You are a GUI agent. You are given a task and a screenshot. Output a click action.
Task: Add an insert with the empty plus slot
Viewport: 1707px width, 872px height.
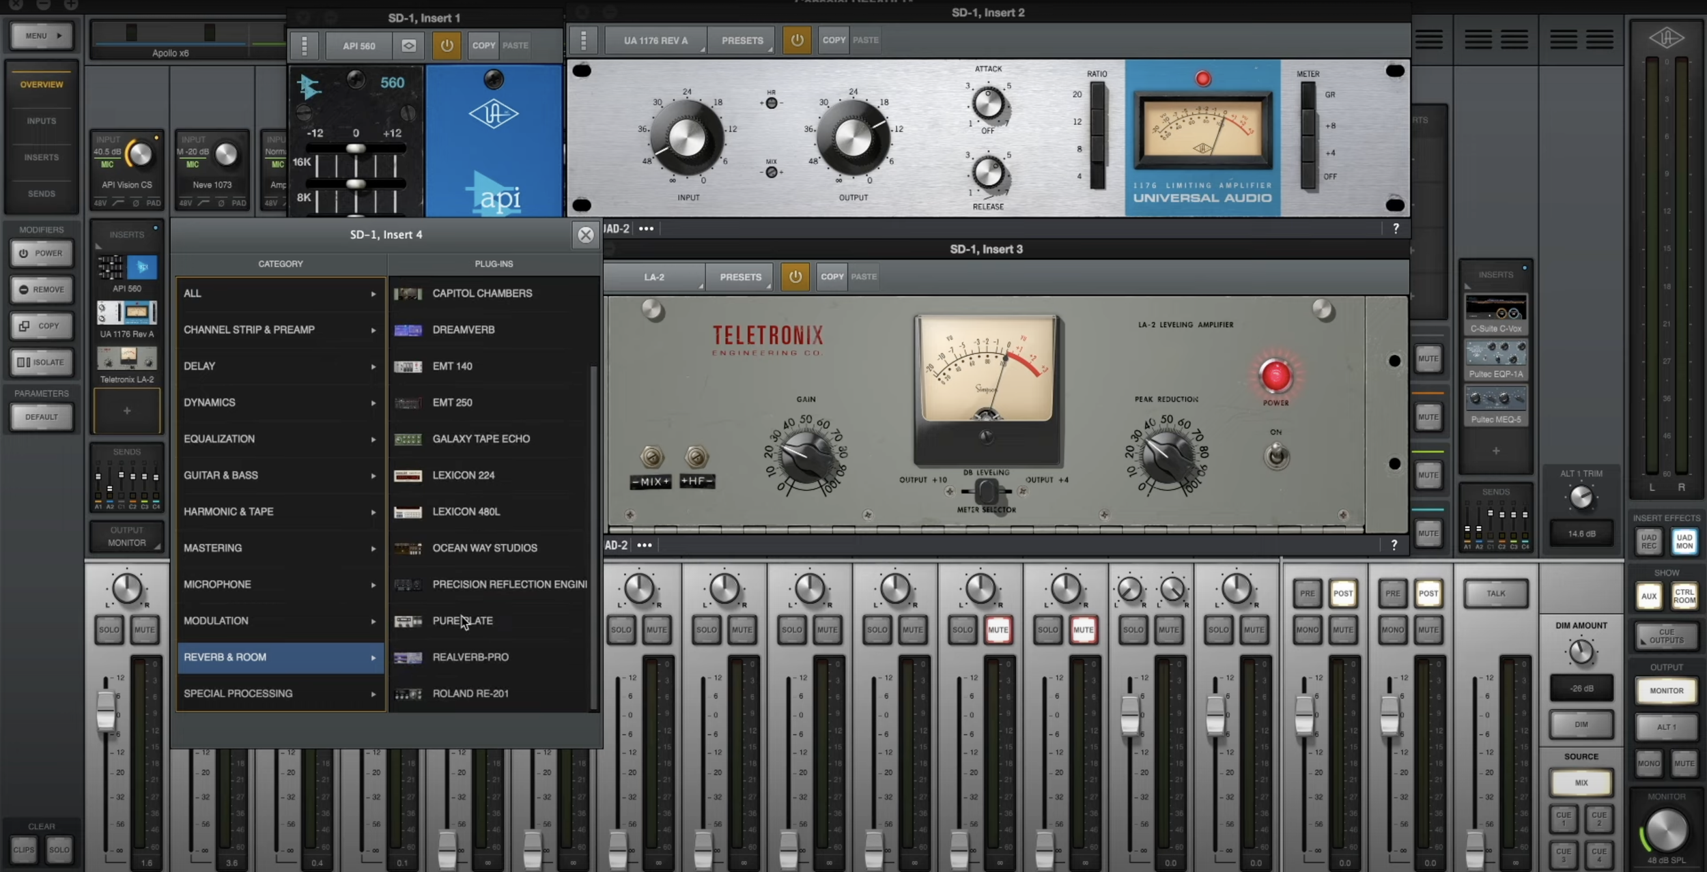(127, 411)
